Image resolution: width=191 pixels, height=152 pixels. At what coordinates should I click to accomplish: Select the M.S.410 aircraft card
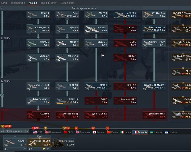point(38,15)
